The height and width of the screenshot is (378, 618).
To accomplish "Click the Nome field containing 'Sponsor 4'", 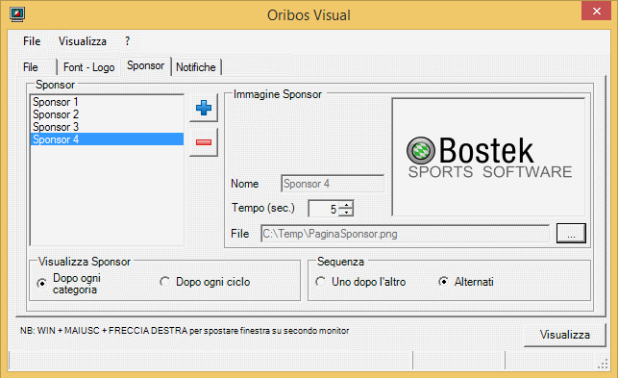I will click(x=333, y=184).
